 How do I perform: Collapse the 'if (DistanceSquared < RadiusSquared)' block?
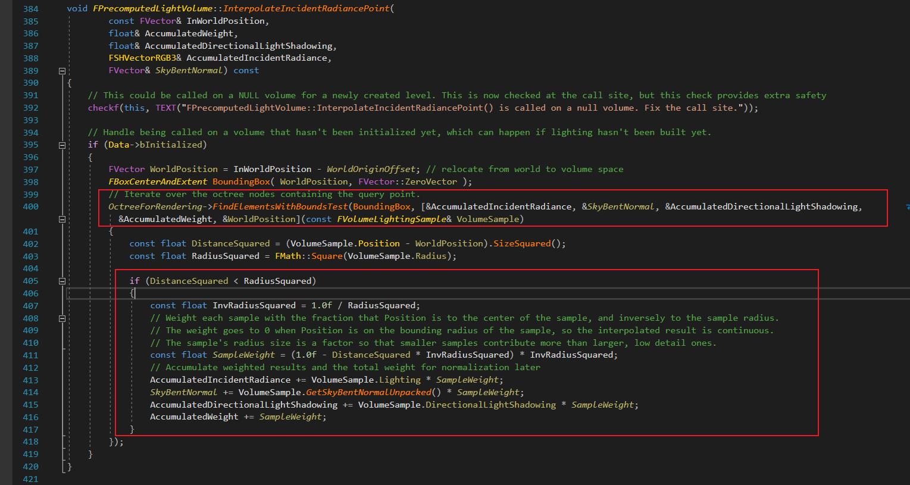(x=61, y=281)
